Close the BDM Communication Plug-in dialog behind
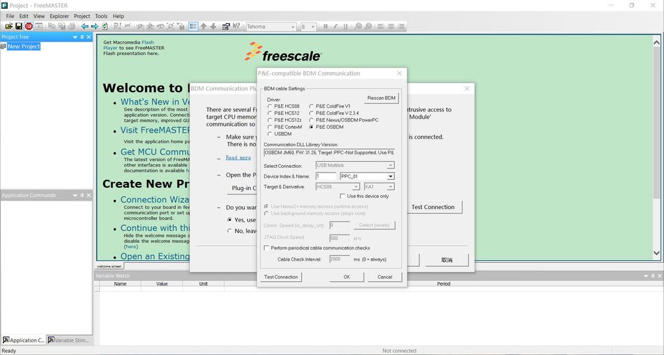664x355 pixels. click(467, 89)
